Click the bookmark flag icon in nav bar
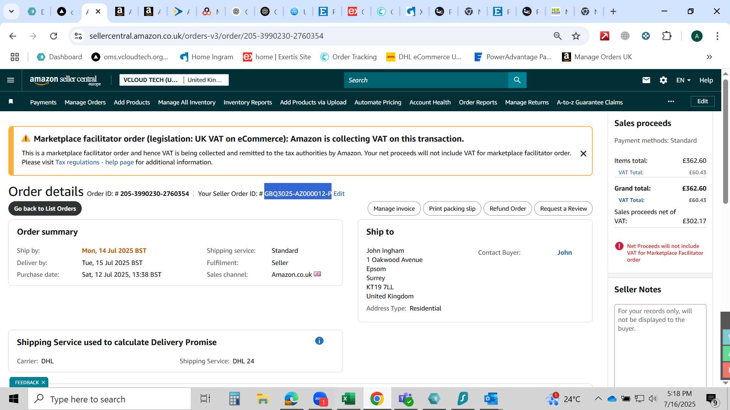Viewport: 730px width, 410px height. tap(11, 101)
